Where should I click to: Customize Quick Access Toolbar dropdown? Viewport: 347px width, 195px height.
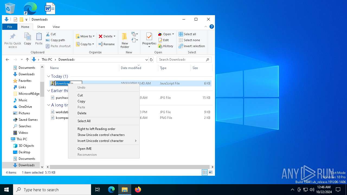click(x=26, y=19)
